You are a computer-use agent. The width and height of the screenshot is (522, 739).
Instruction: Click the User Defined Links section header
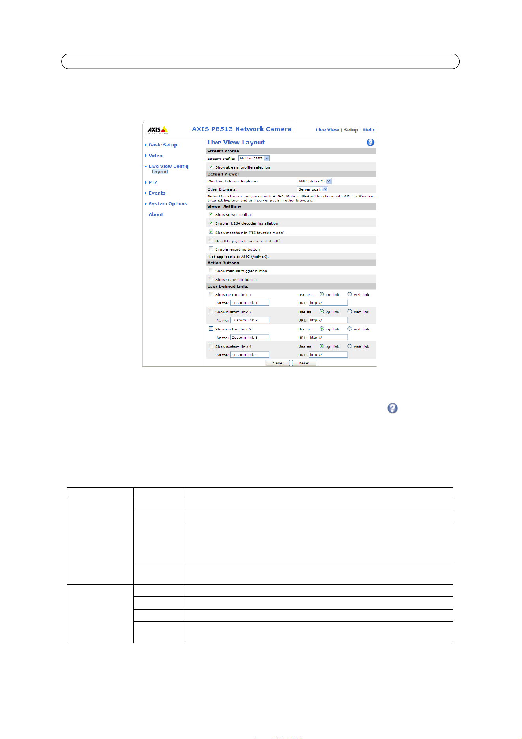[291, 287]
